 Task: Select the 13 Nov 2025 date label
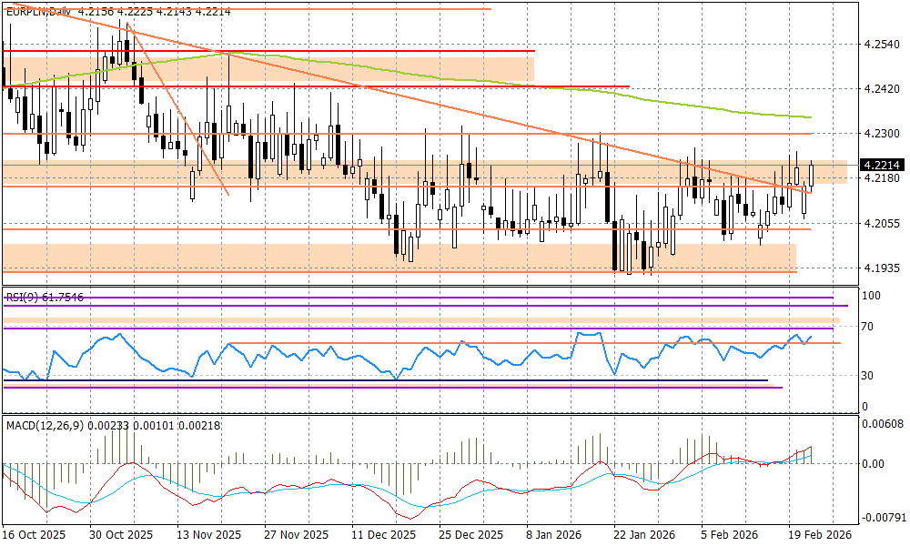pos(208,536)
